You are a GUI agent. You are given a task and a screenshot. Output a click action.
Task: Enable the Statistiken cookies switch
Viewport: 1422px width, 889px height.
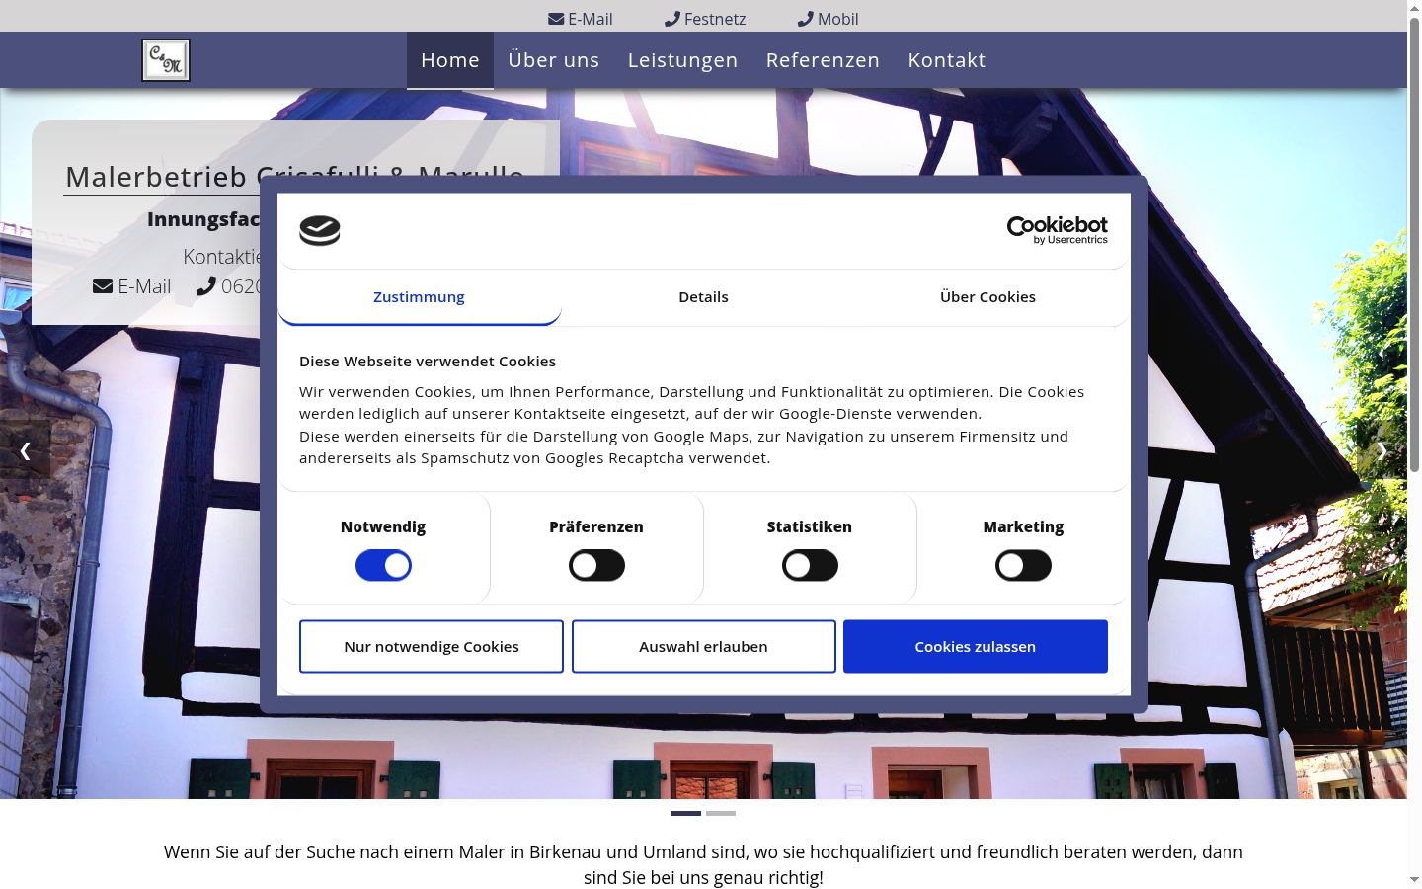point(810,566)
